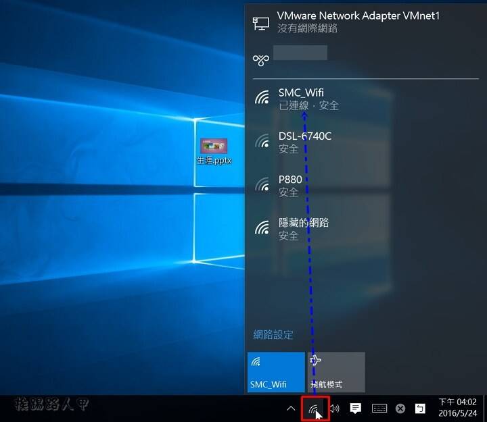Click the Ethernet monitor icon beside VMnet1
The width and height of the screenshot is (487, 422).
point(261,23)
